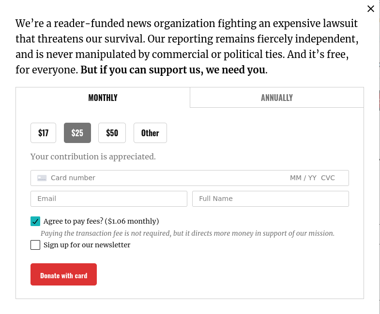
Task: Close the donation popup with the X
Action: [370, 9]
